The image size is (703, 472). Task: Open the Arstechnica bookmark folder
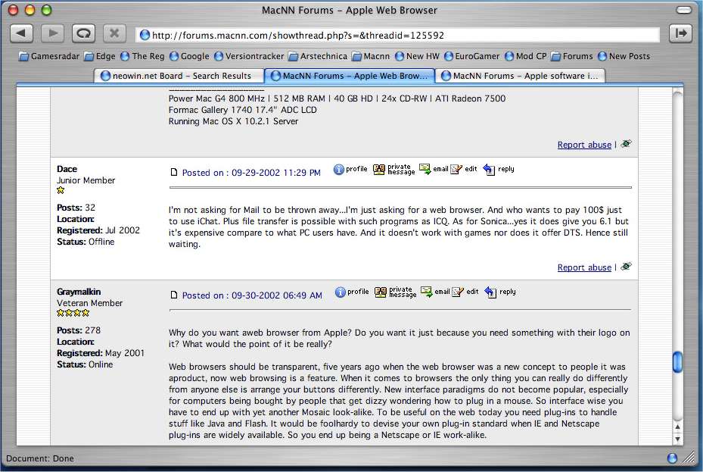pos(318,56)
